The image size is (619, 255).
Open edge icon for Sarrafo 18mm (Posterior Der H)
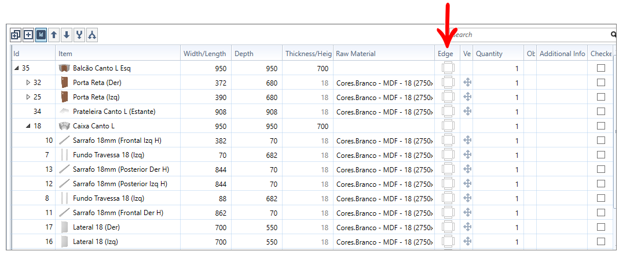tap(448, 169)
